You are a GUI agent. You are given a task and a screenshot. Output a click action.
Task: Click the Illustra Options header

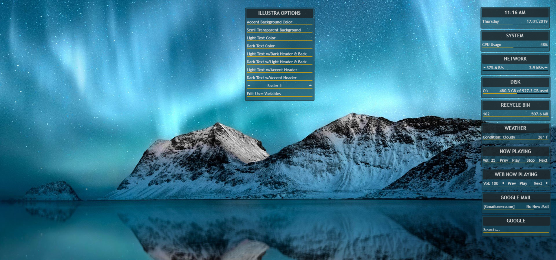click(279, 13)
